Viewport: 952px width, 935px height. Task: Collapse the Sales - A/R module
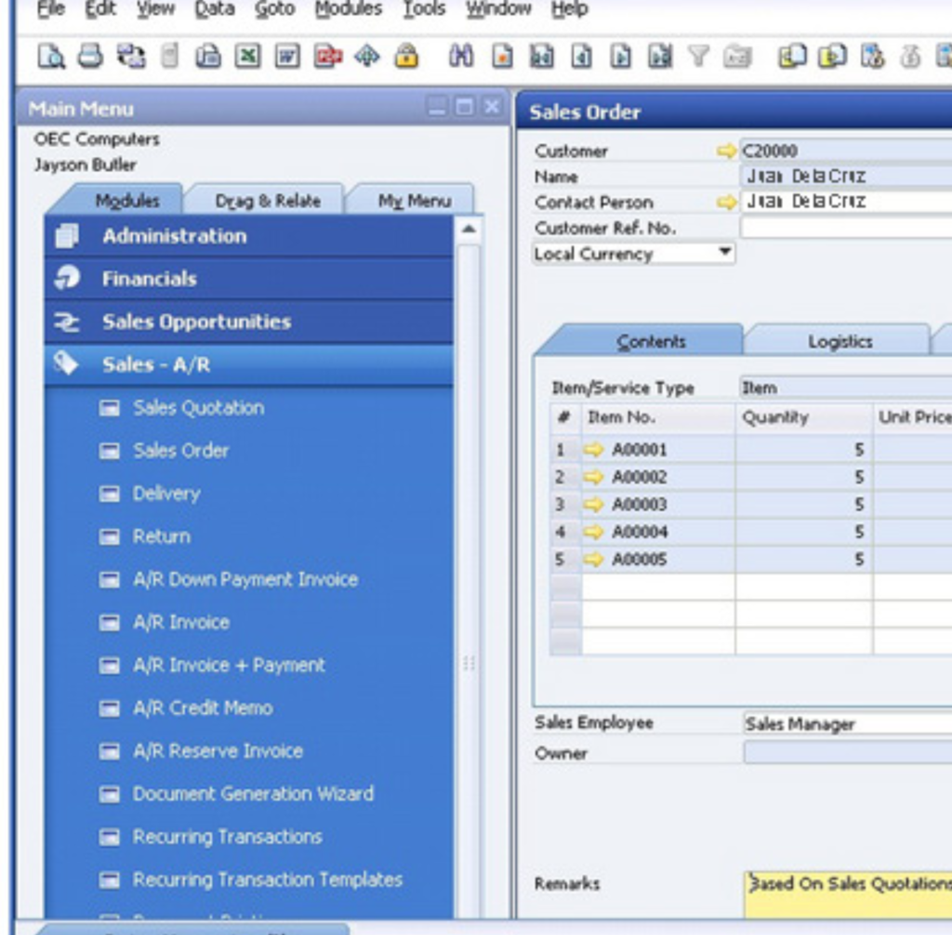click(249, 364)
